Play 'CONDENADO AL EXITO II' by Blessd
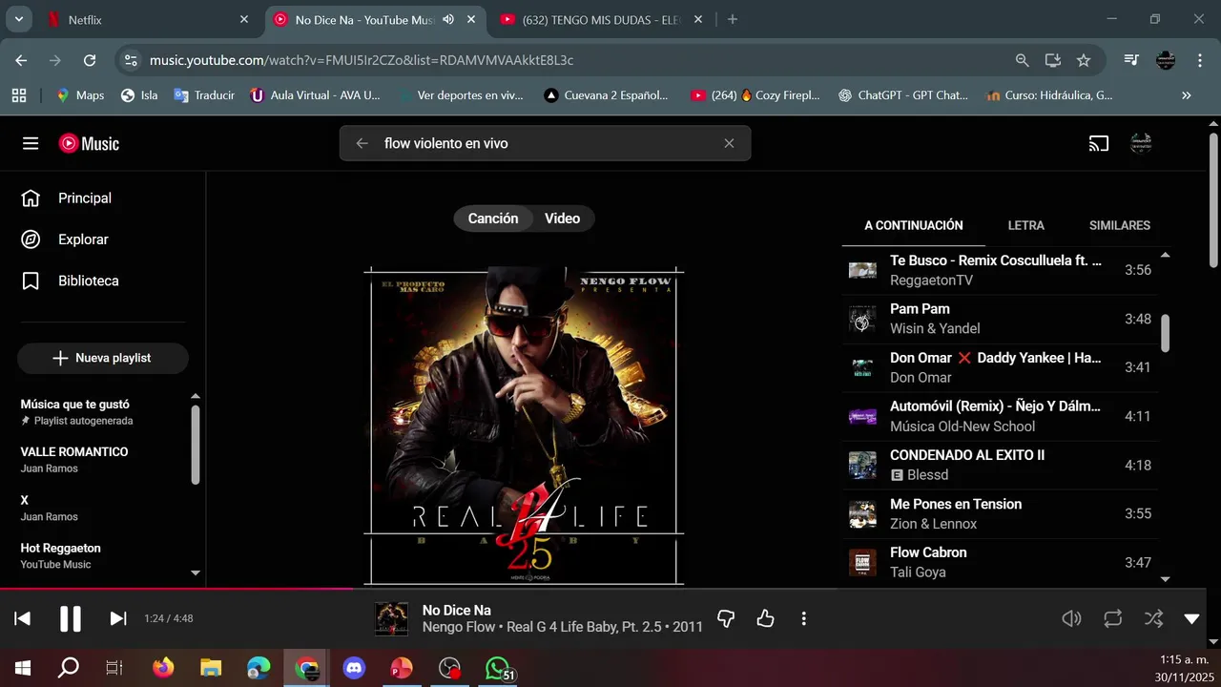This screenshot has width=1221, height=687. point(1000,465)
